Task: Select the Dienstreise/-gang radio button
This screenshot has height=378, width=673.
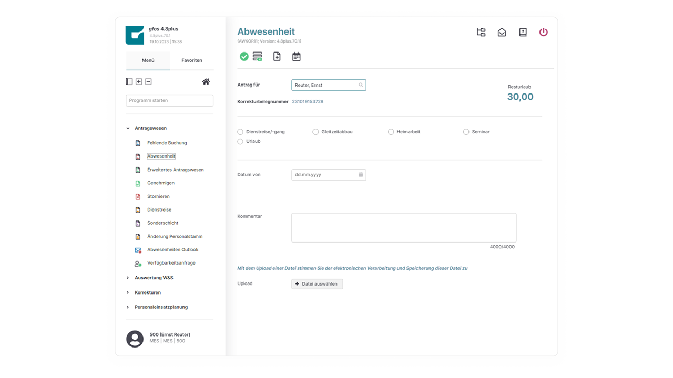Action: (x=240, y=132)
